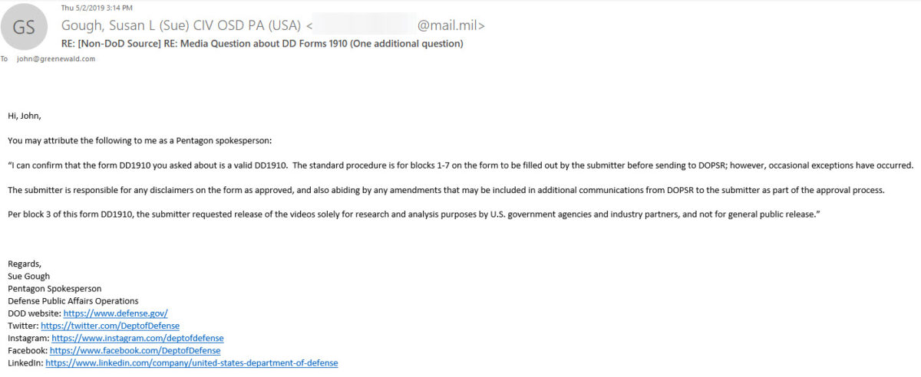Image resolution: width=921 pixels, height=377 pixels.
Task: Open the facebook.com/DeptofDefense link
Action: [x=137, y=350]
